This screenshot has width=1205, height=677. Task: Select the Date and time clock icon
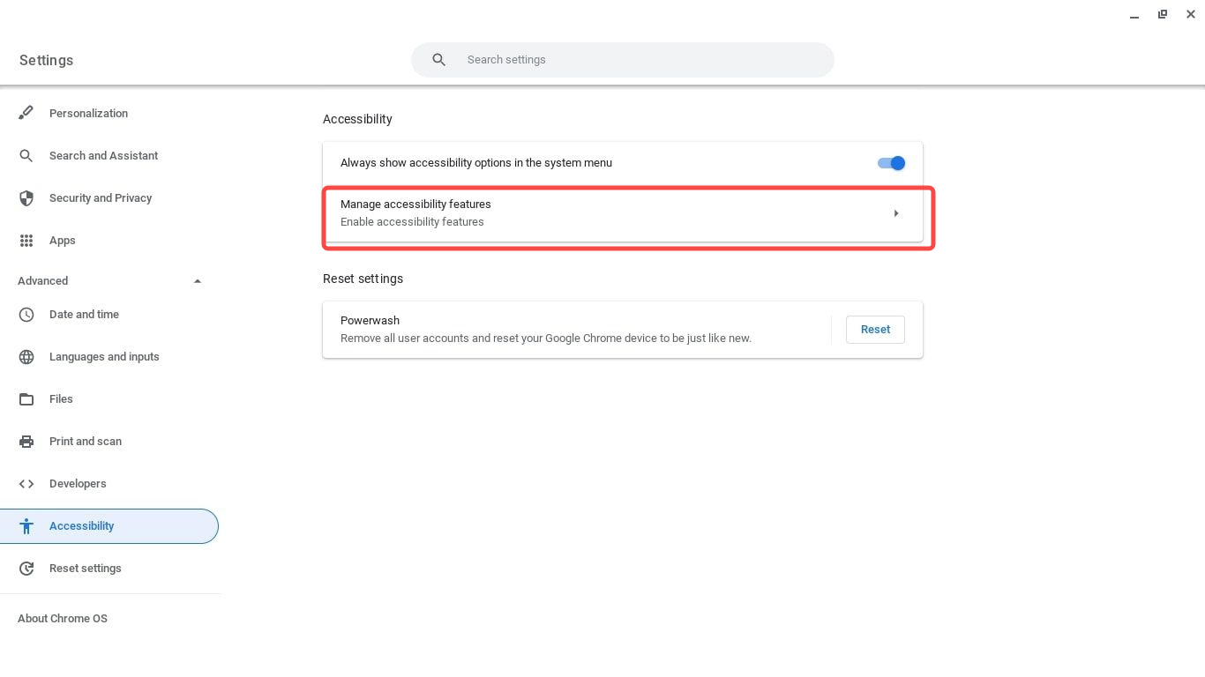[x=26, y=314]
